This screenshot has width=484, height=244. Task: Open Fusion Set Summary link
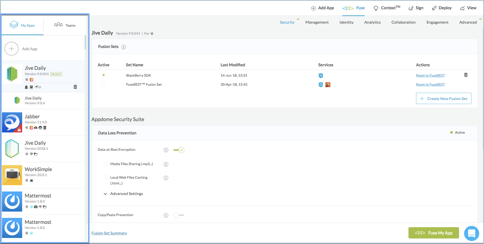109,233
